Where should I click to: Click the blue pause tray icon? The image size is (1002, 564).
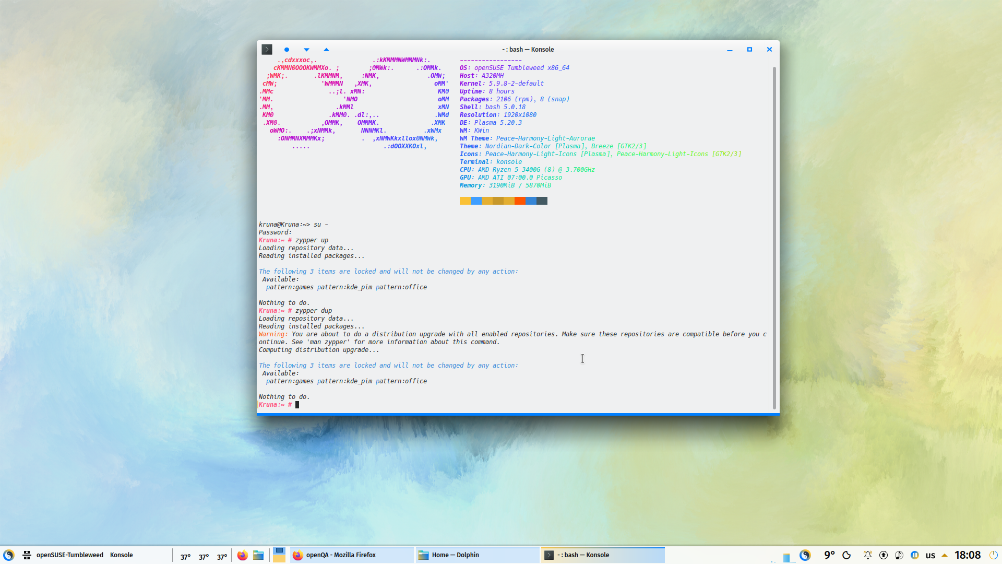(914, 555)
